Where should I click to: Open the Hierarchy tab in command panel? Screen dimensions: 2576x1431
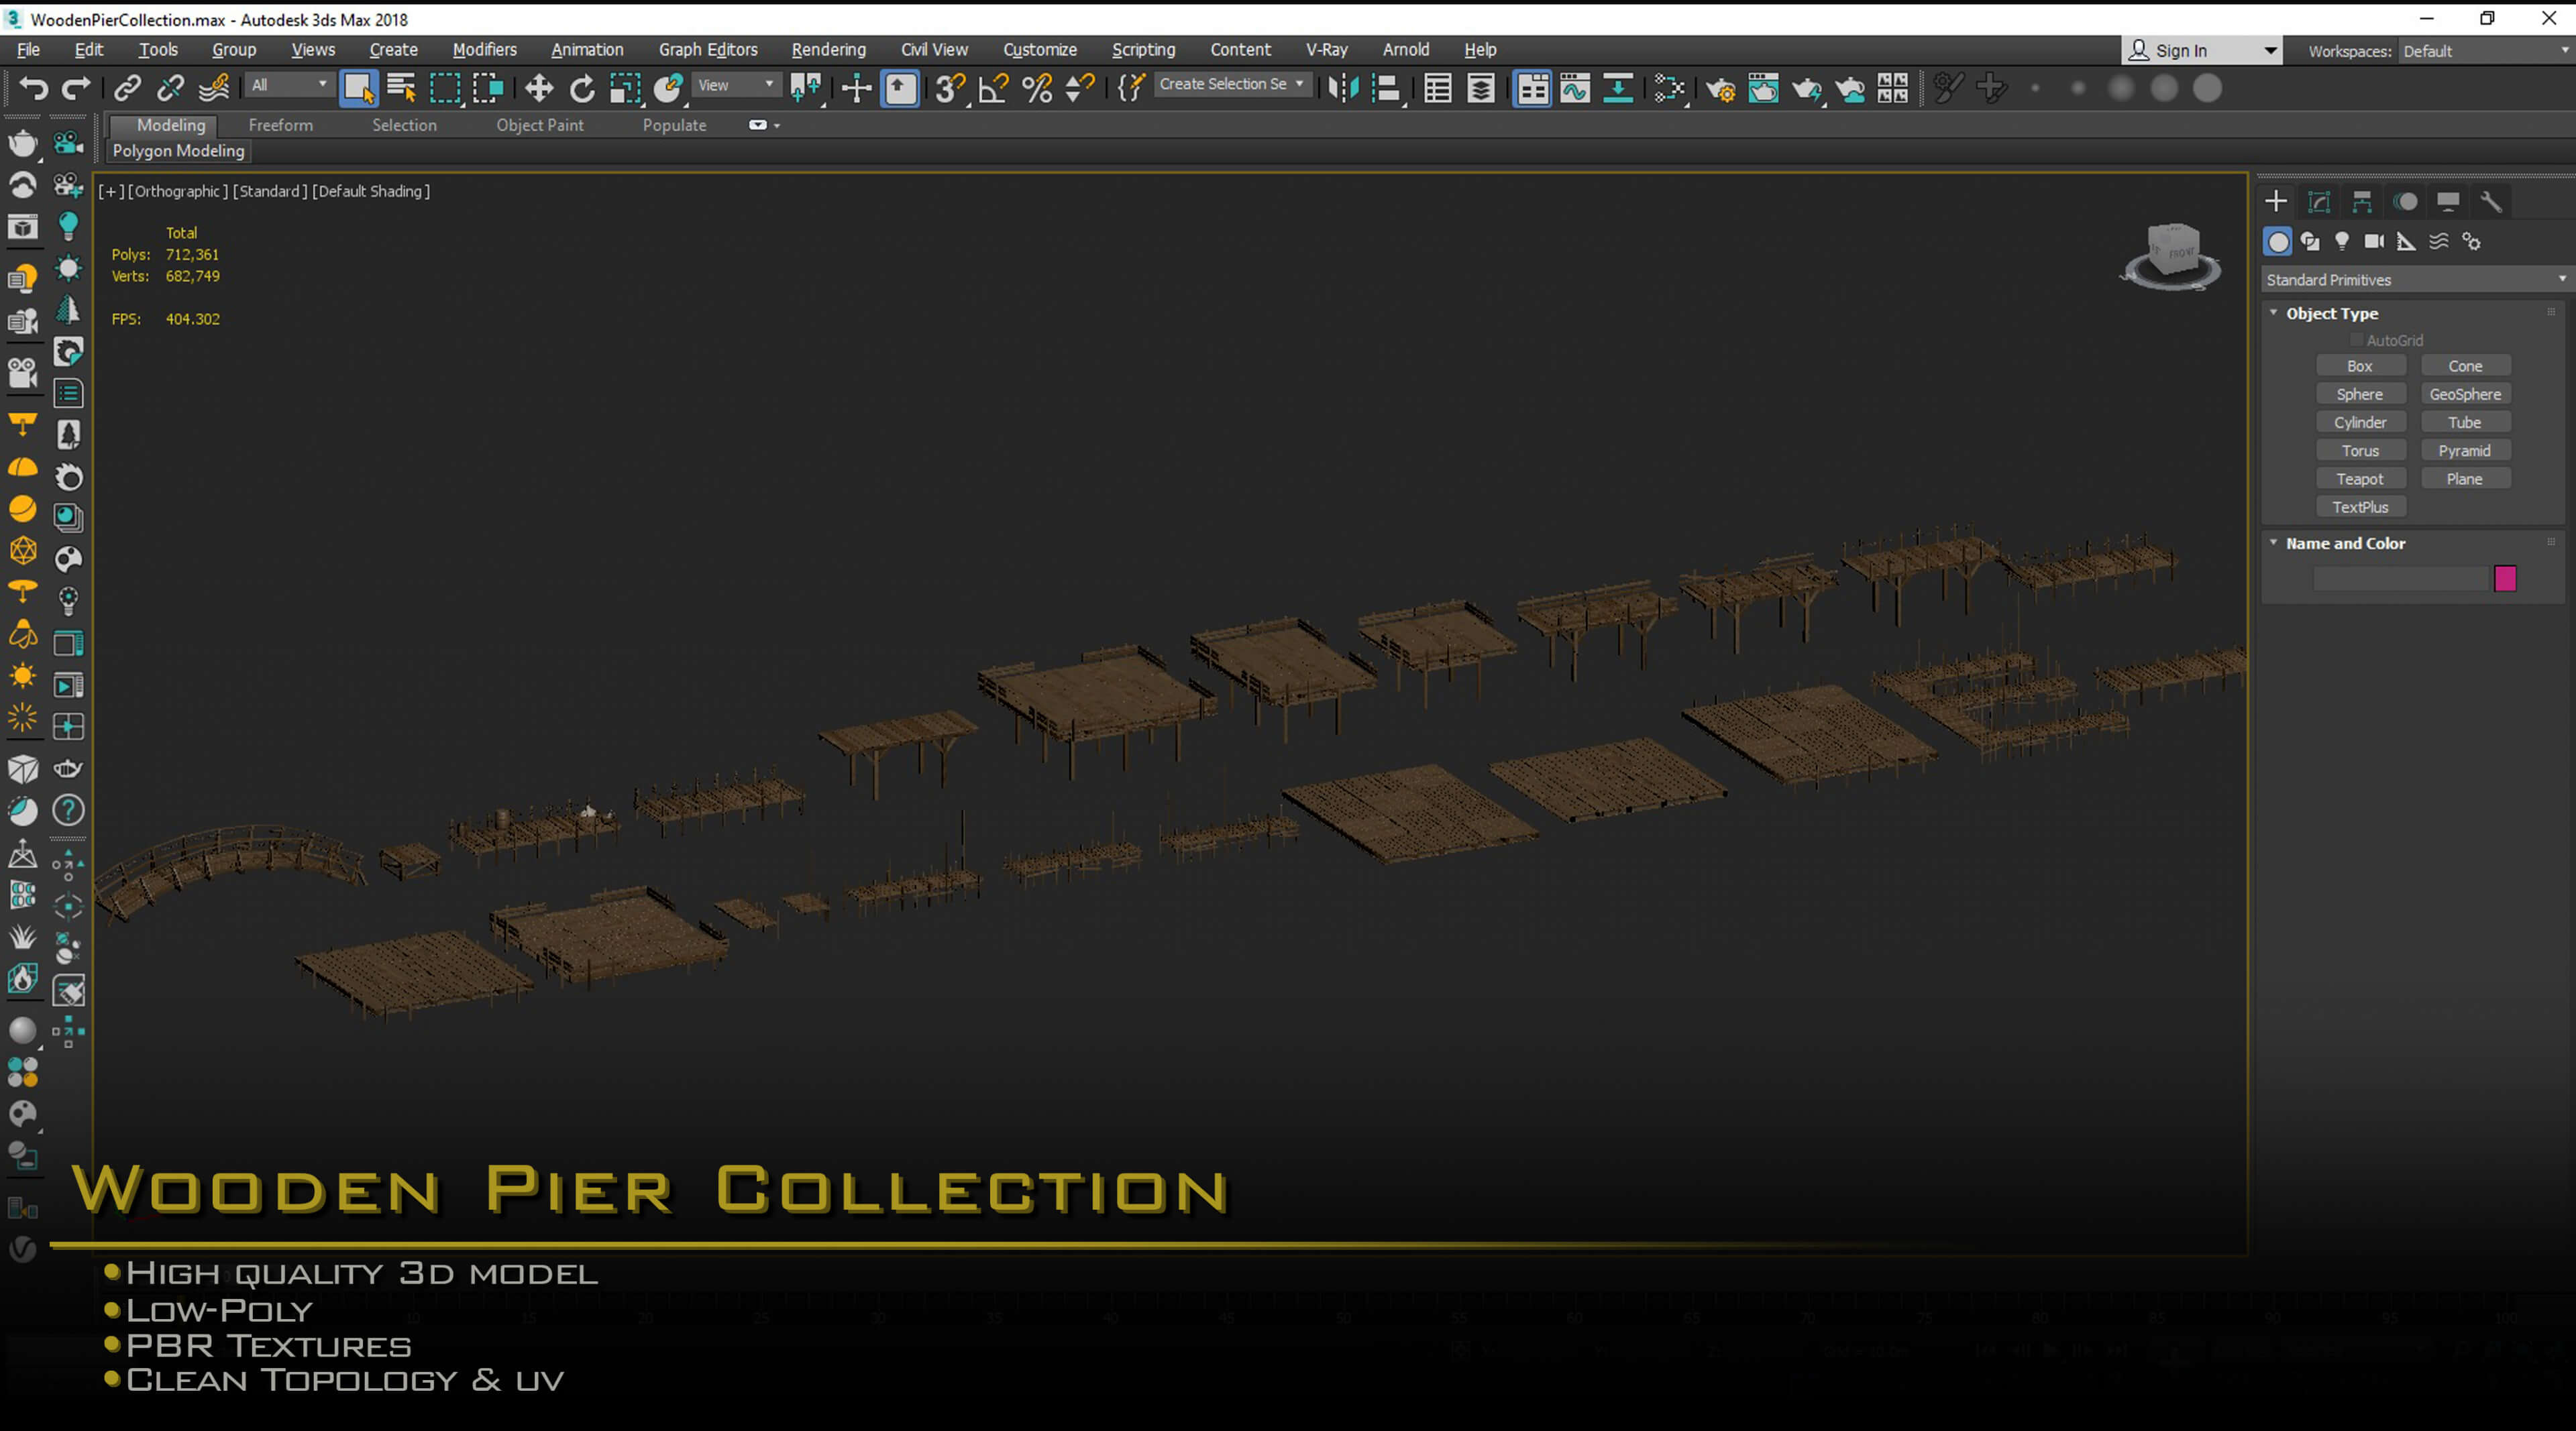[2362, 202]
